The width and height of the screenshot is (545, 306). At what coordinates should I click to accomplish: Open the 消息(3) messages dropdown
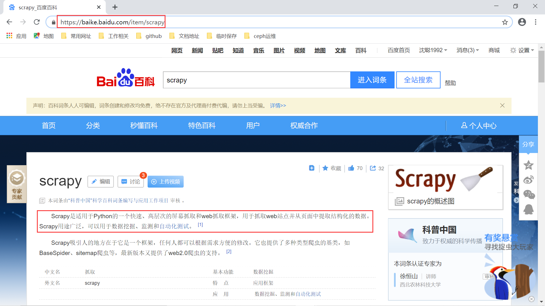pos(467,50)
